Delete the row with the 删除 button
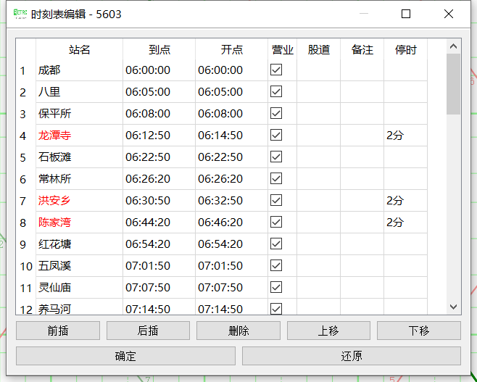 click(238, 331)
